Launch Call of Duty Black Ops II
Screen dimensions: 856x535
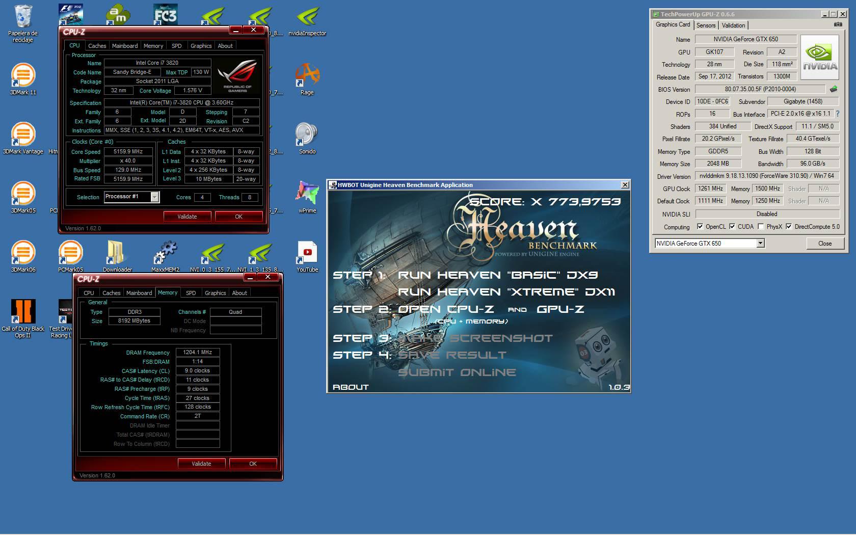click(23, 318)
